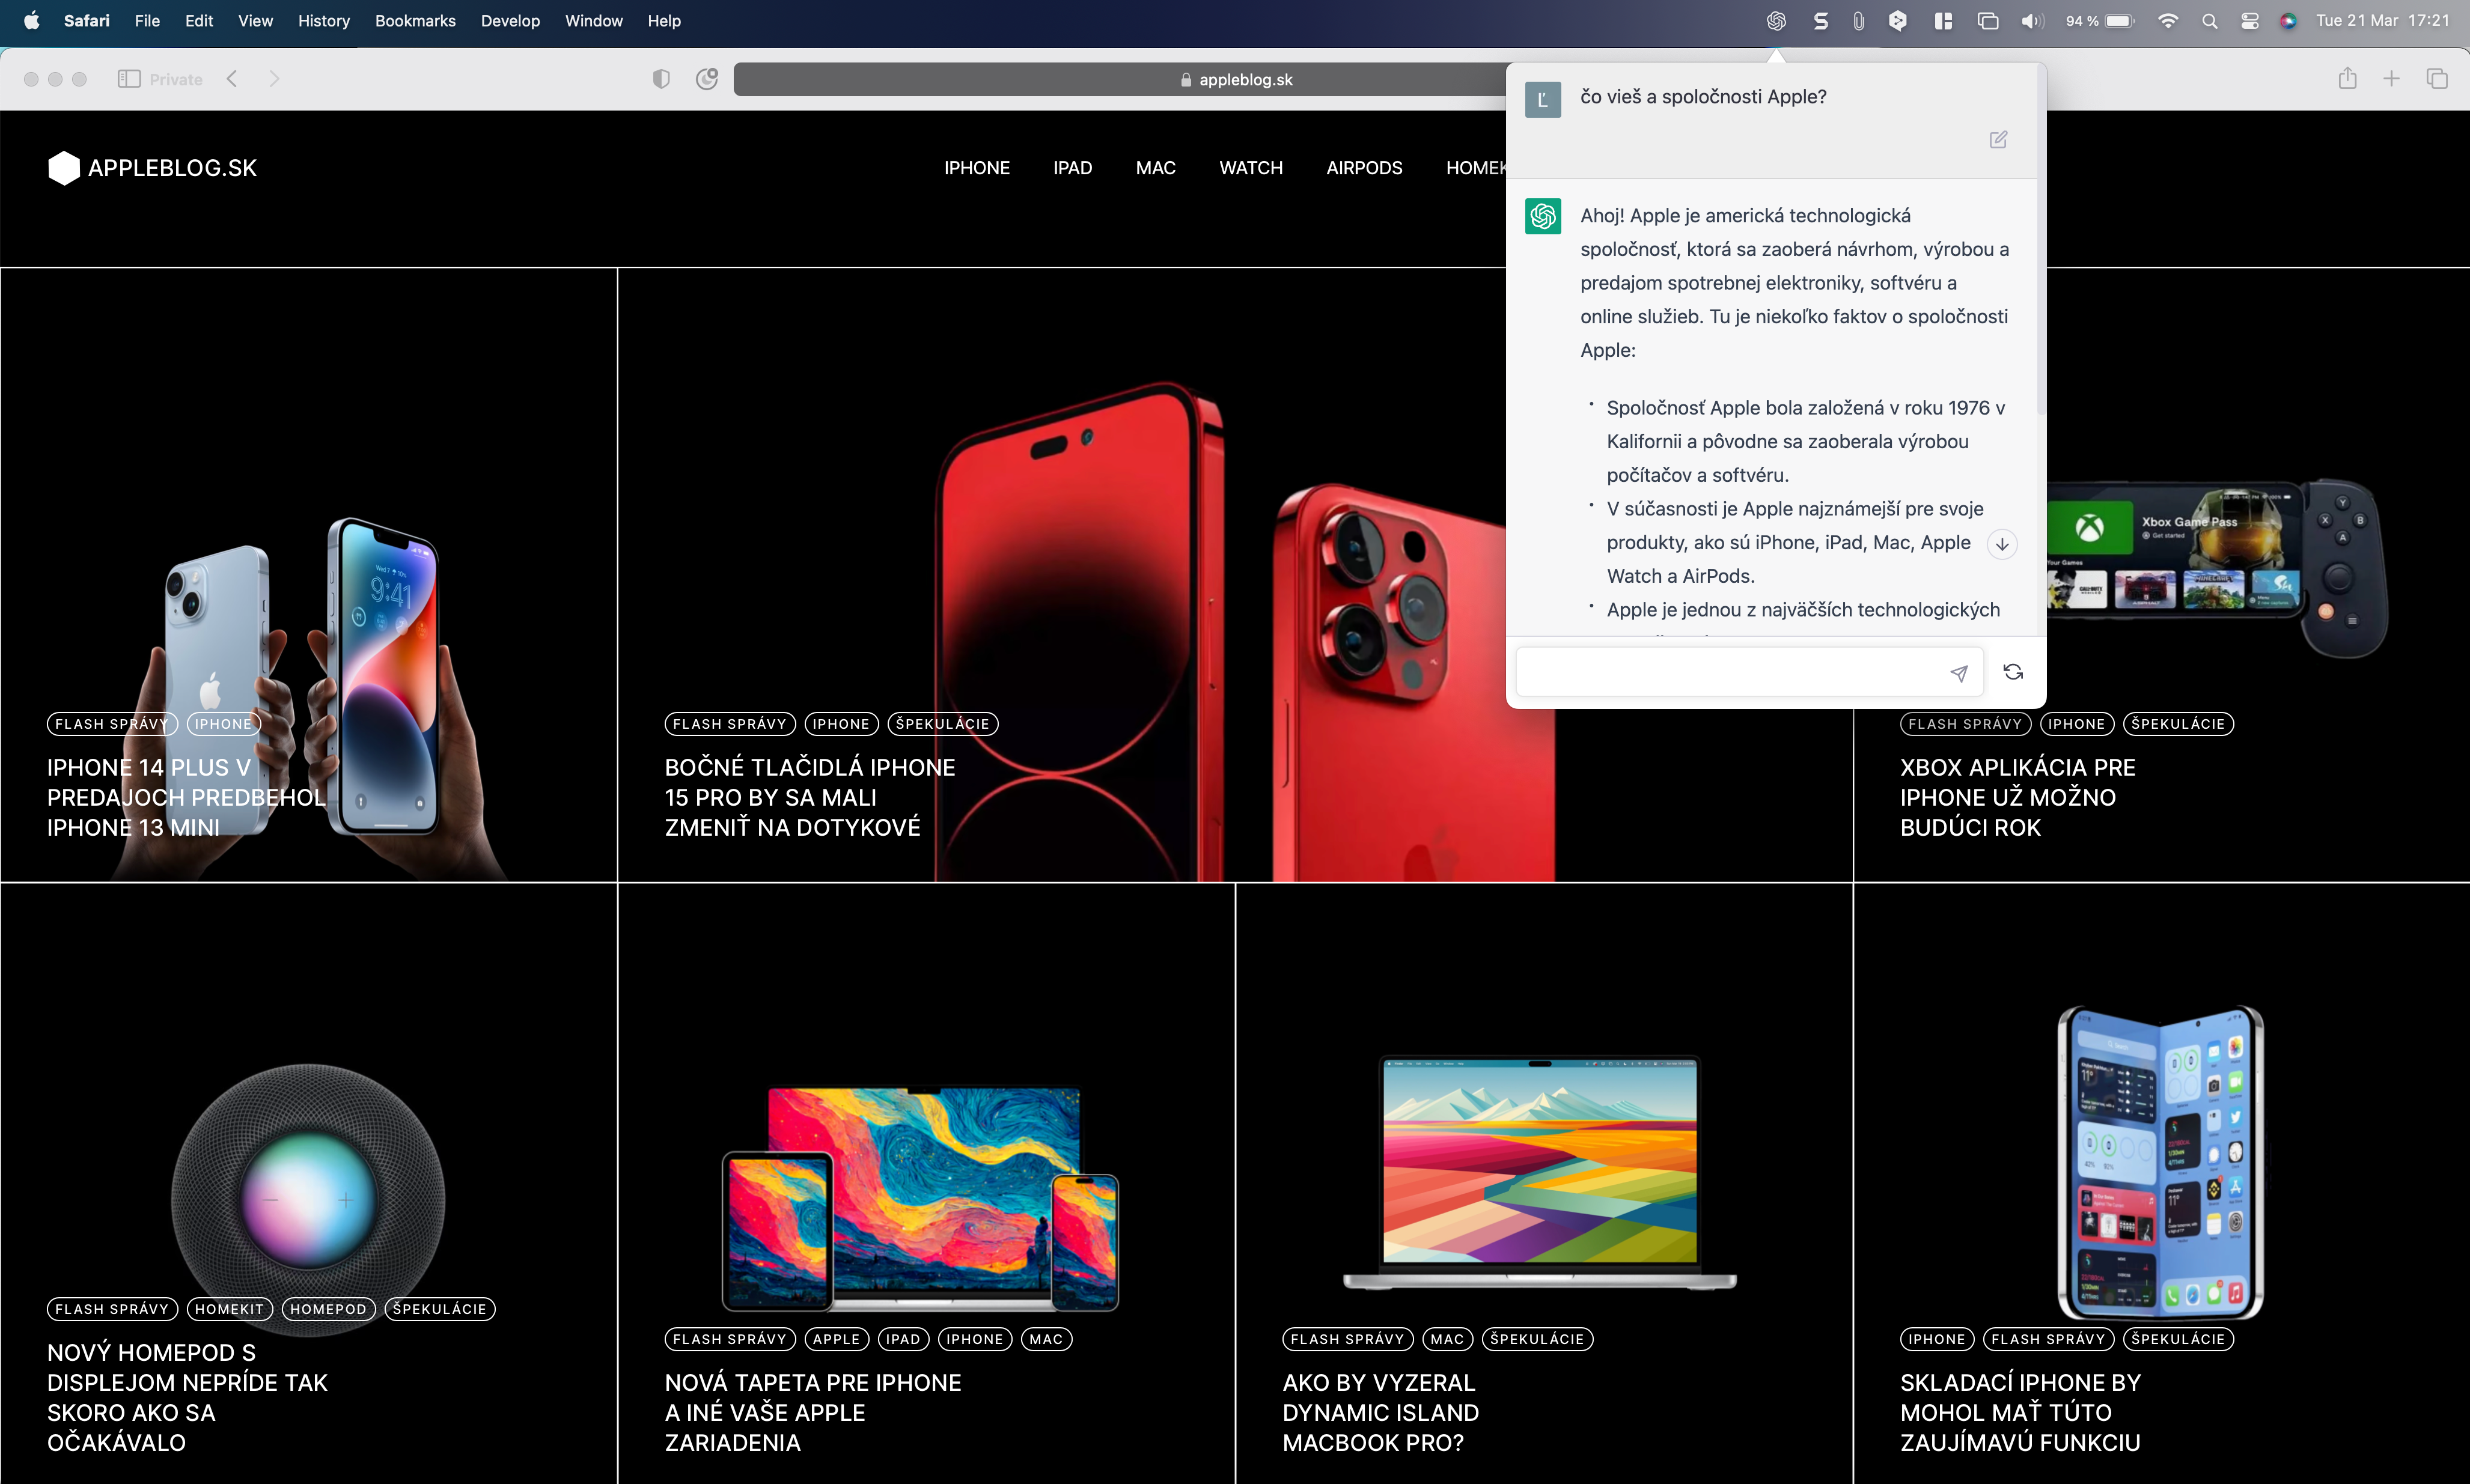Viewport: 2470px width, 1484px height.
Task: Click the HOMEKIT tag on HomePod article
Action: tap(229, 1309)
